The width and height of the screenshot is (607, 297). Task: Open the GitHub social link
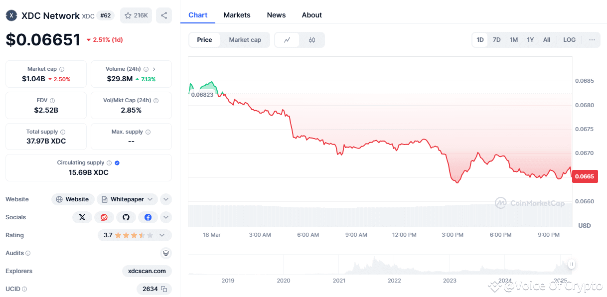coord(126,217)
